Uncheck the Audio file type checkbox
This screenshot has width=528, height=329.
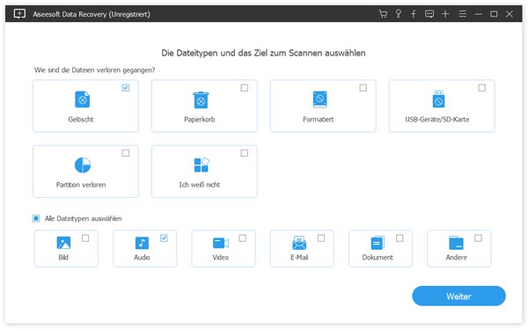pos(164,238)
